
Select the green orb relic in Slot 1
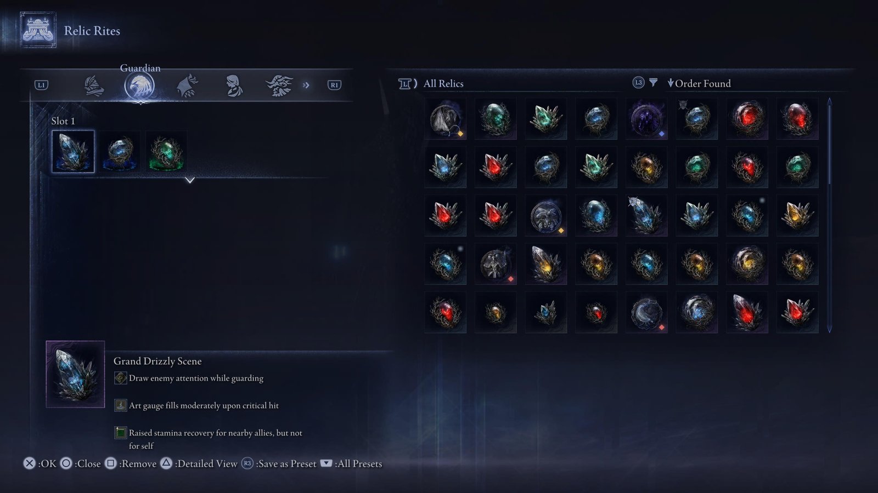[166, 152]
